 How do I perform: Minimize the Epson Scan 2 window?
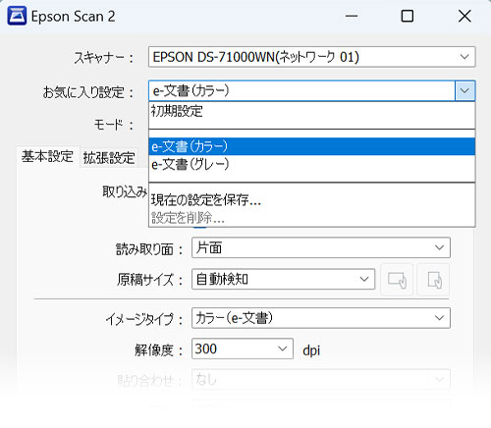352,16
